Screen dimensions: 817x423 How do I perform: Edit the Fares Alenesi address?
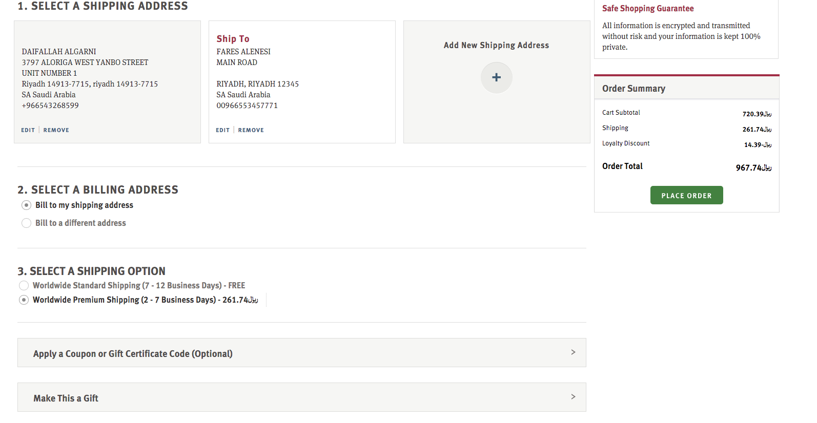tap(223, 130)
